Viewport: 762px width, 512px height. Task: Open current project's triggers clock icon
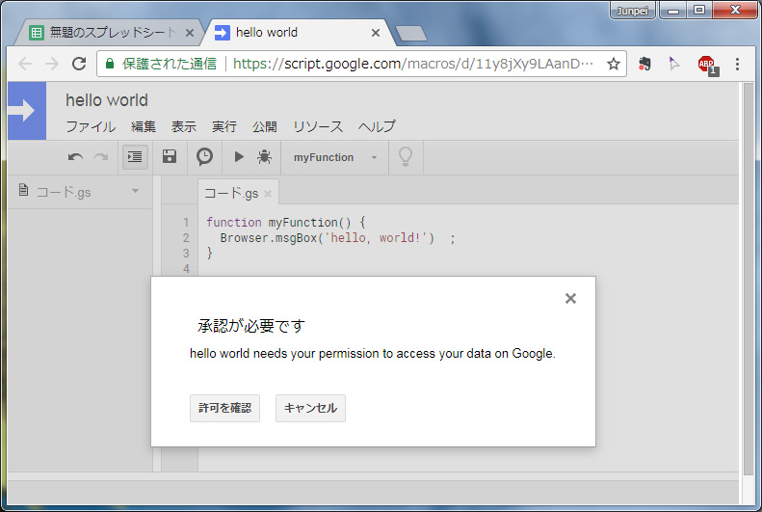coord(204,156)
